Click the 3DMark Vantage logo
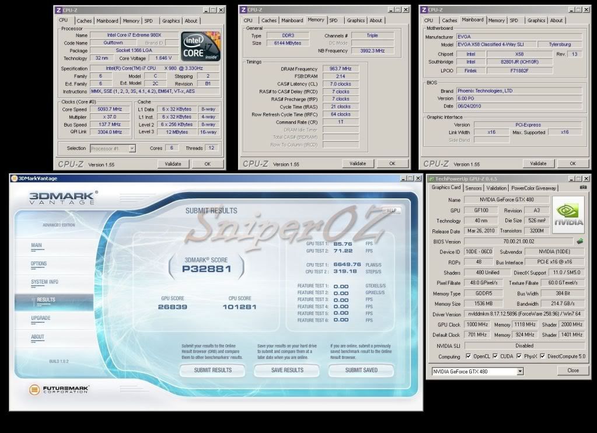Screen dimensions: 597x433 tap(63, 197)
